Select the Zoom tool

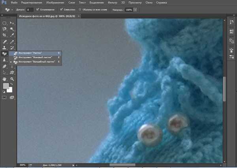coord(12,79)
